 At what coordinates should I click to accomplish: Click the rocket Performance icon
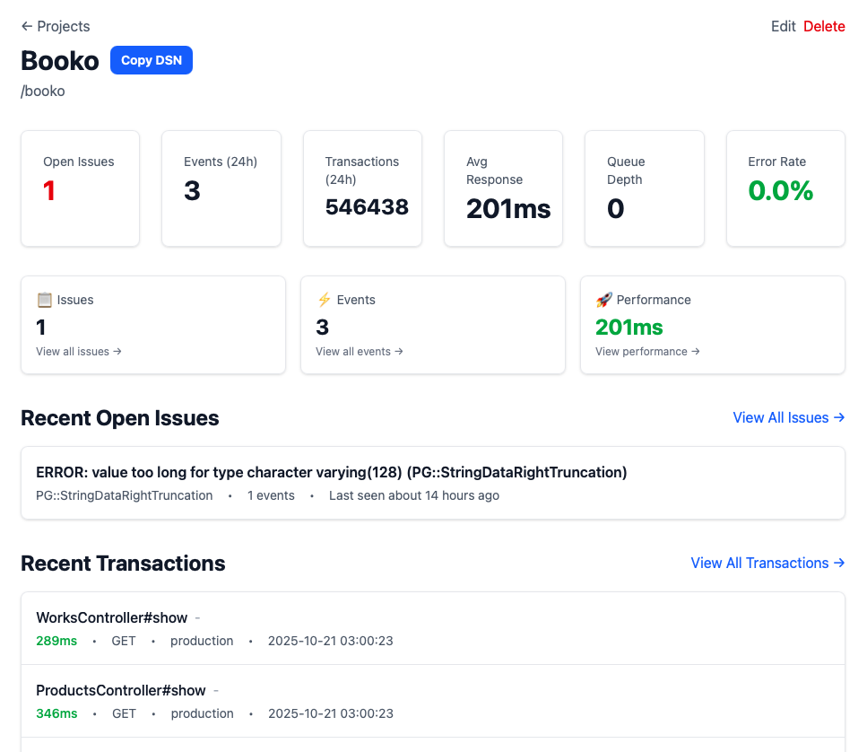pos(603,300)
